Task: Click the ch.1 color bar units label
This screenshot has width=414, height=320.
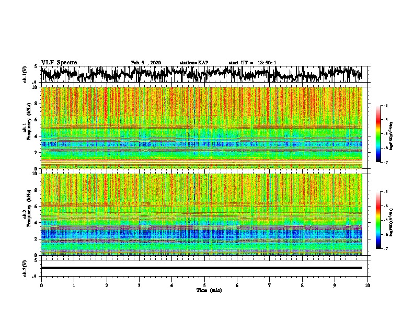Action: (392, 136)
